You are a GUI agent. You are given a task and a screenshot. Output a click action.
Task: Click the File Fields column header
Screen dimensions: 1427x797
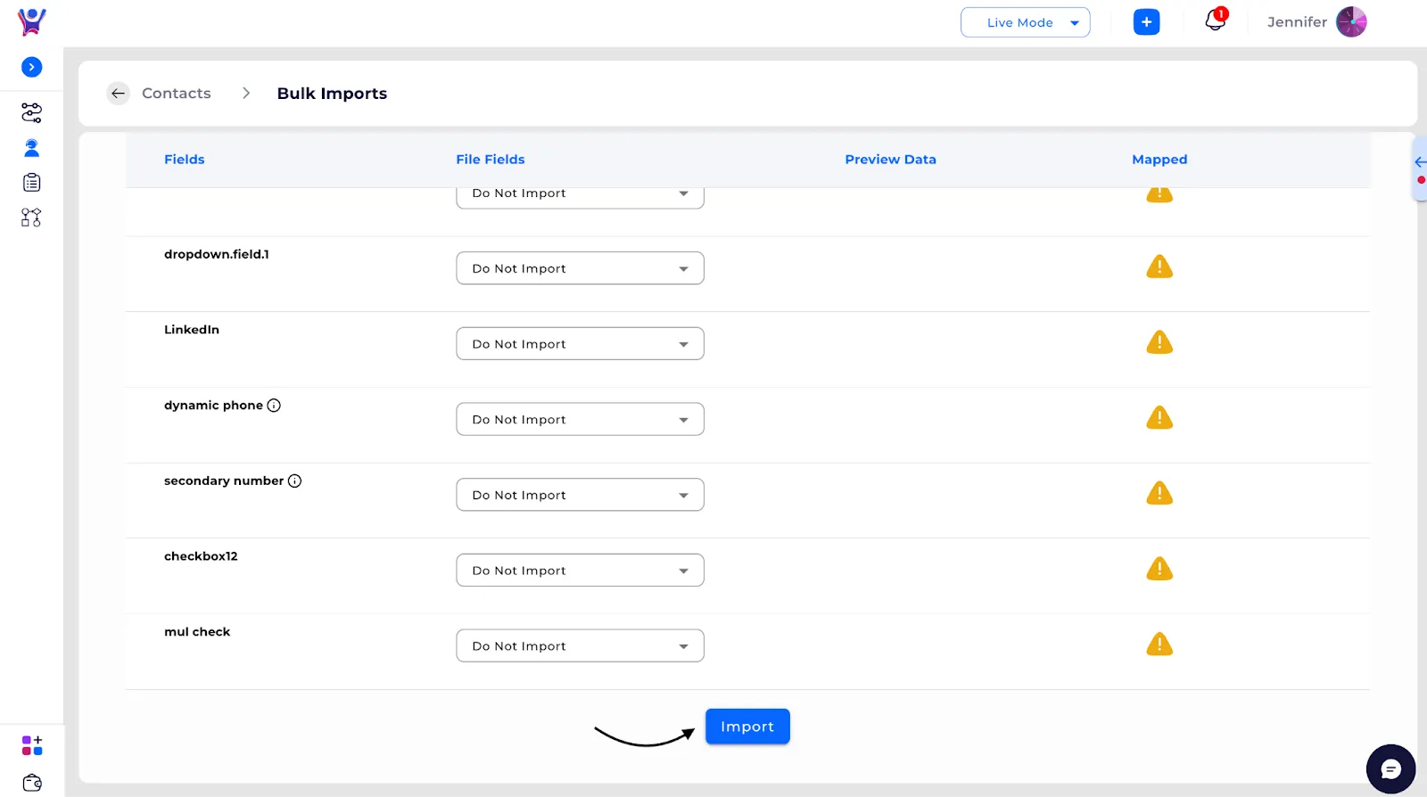[491, 160]
